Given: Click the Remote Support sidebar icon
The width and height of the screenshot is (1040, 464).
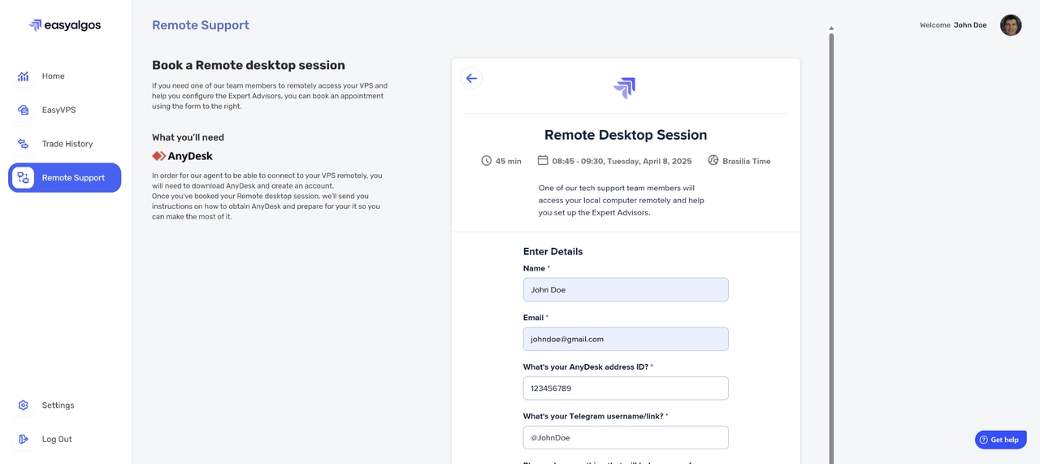Looking at the screenshot, I should tap(24, 178).
